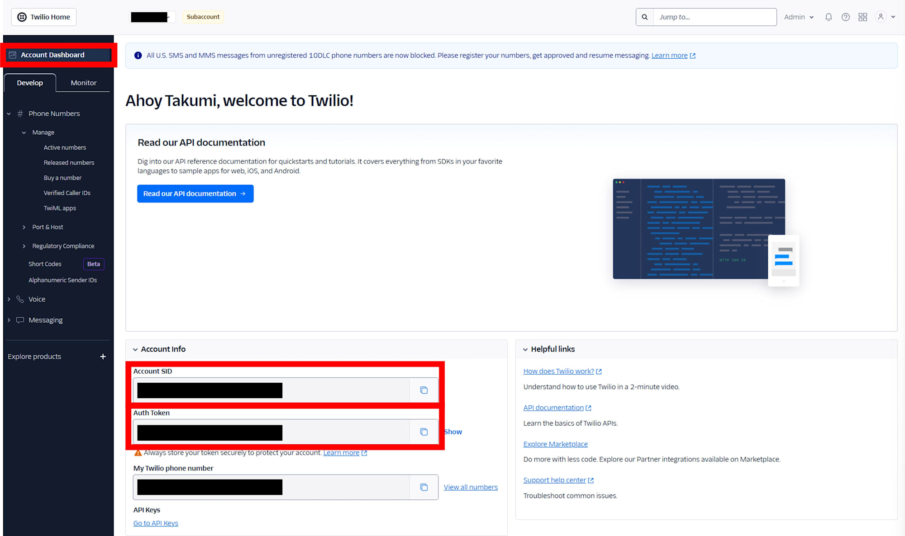The image size is (905, 536).
Task: Open the notifications bell
Action: 828,17
